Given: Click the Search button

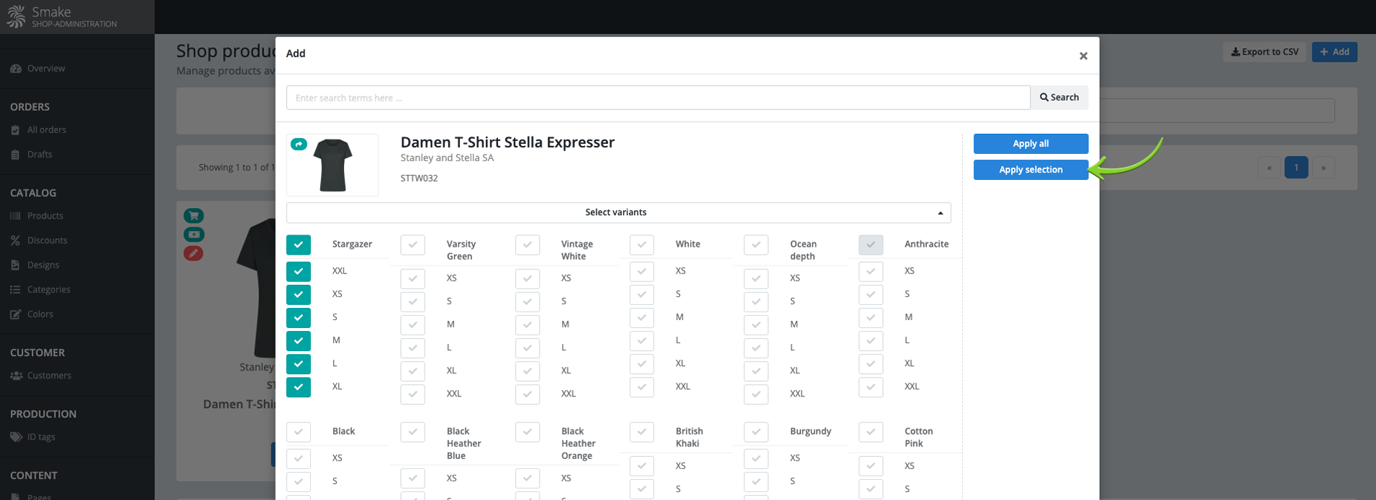Looking at the screenshot, I should [x=1059, y=98].
